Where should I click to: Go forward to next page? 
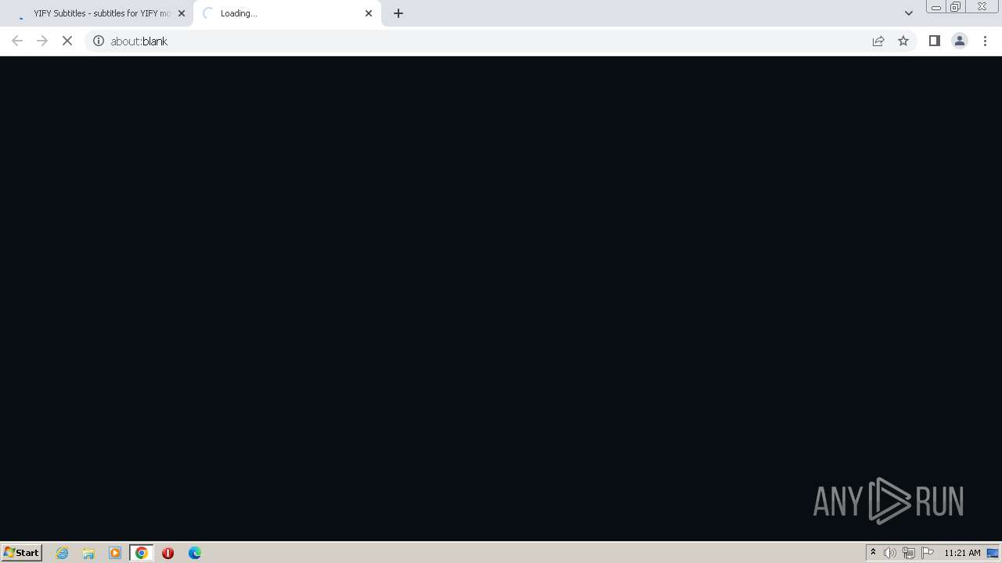pos(42,41)
